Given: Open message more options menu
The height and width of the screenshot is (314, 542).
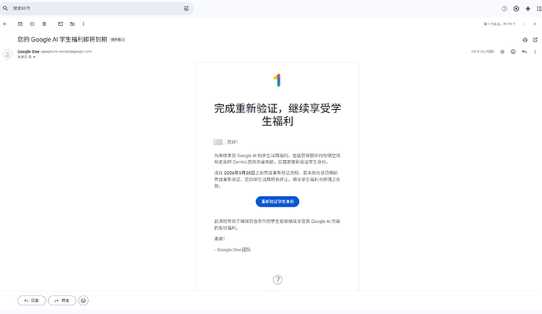Looking at the screenshot, I should coord(535,52).
